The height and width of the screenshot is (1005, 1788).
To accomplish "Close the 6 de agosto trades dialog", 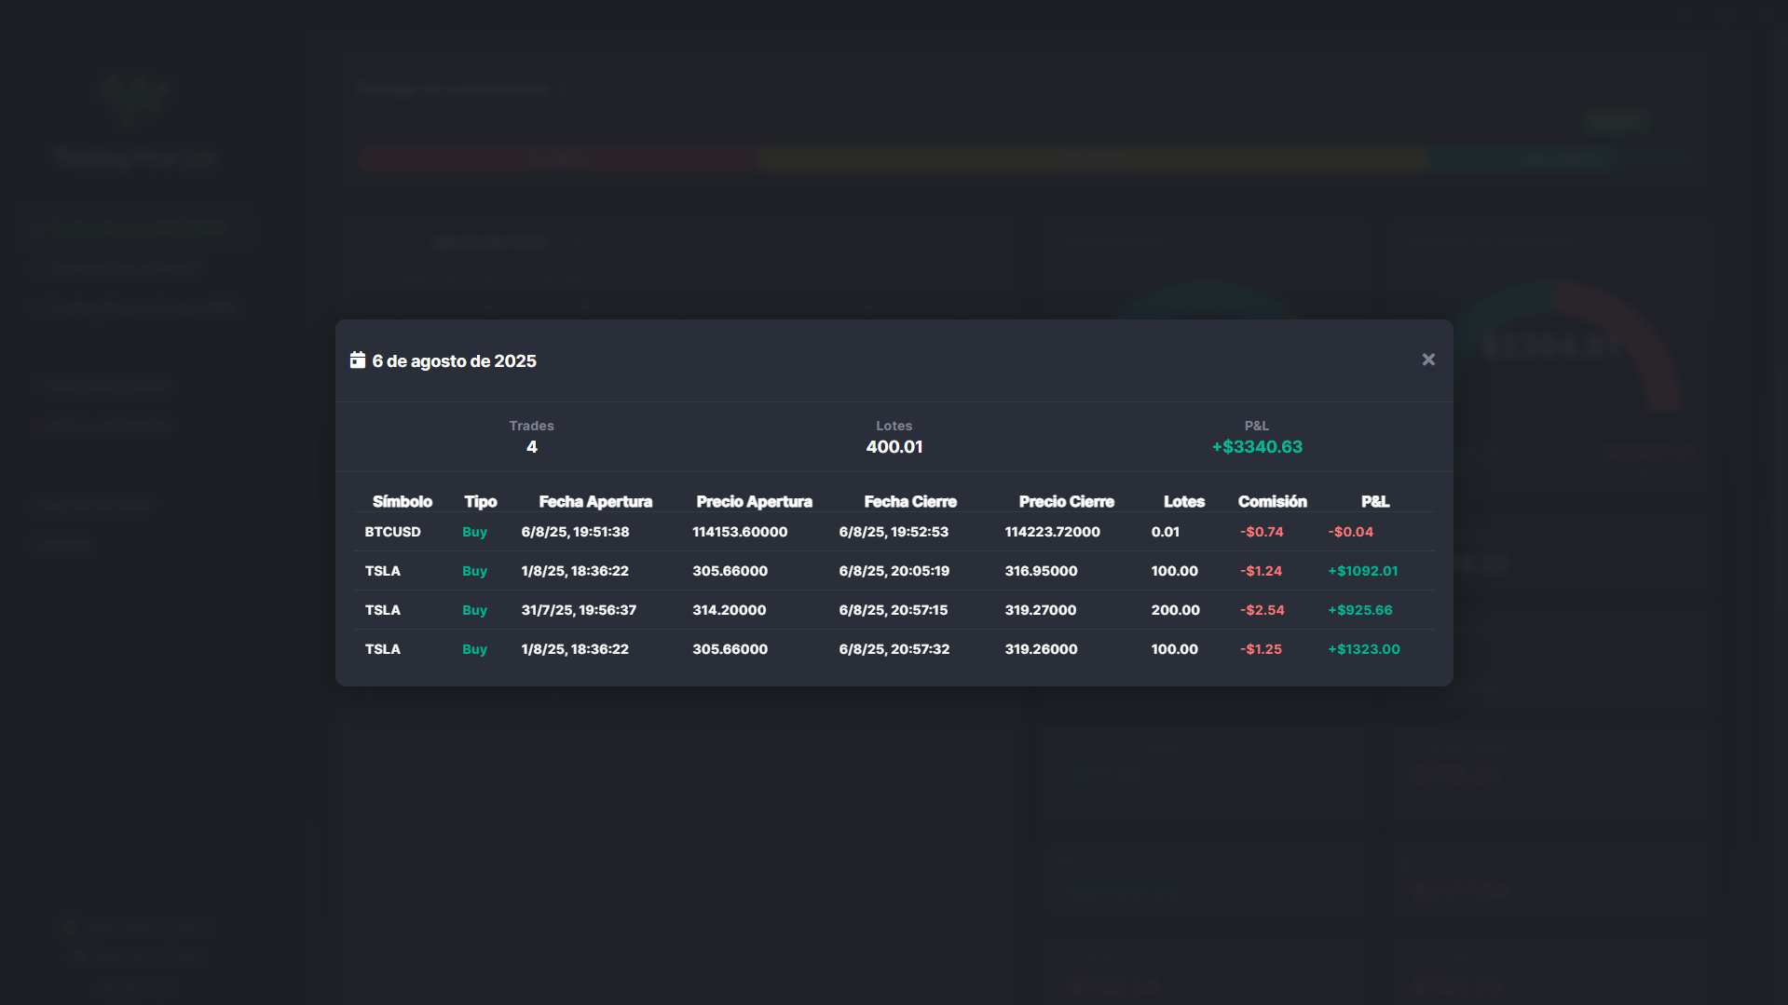I will pos(1427,360).
